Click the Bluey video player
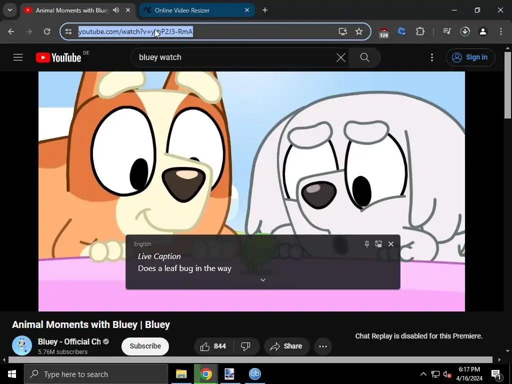 pos(252,191)
